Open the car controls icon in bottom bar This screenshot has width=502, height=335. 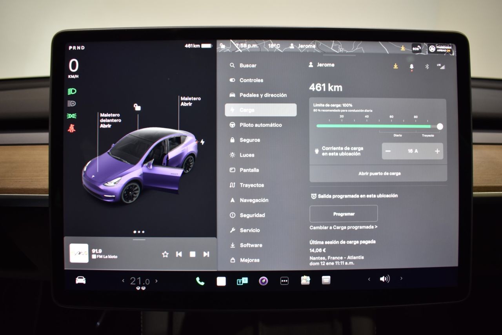pyautogui.click(x=80, y=280)
